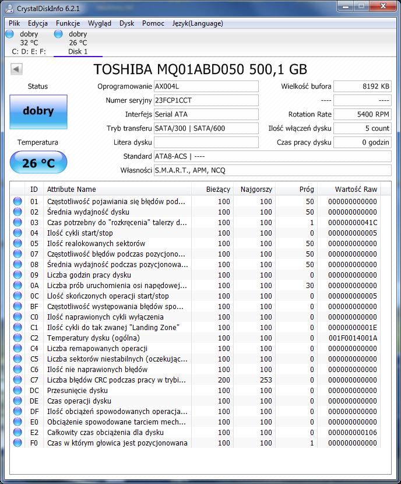Click the power-on count field 5 count
The width and height of the screenshot is (401, 484).
coord(363,128)
